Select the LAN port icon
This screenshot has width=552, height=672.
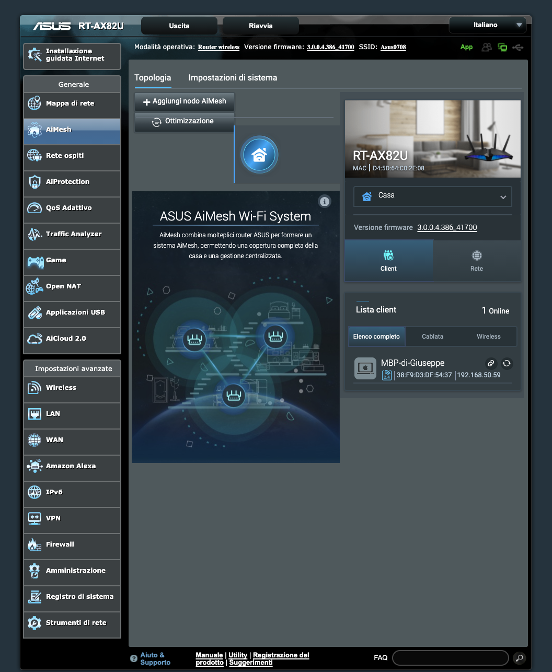(x=34, y=413)
